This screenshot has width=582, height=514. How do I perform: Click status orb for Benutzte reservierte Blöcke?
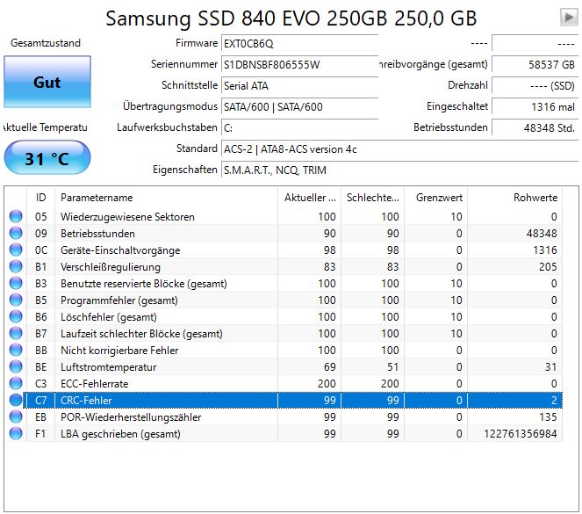16,283
